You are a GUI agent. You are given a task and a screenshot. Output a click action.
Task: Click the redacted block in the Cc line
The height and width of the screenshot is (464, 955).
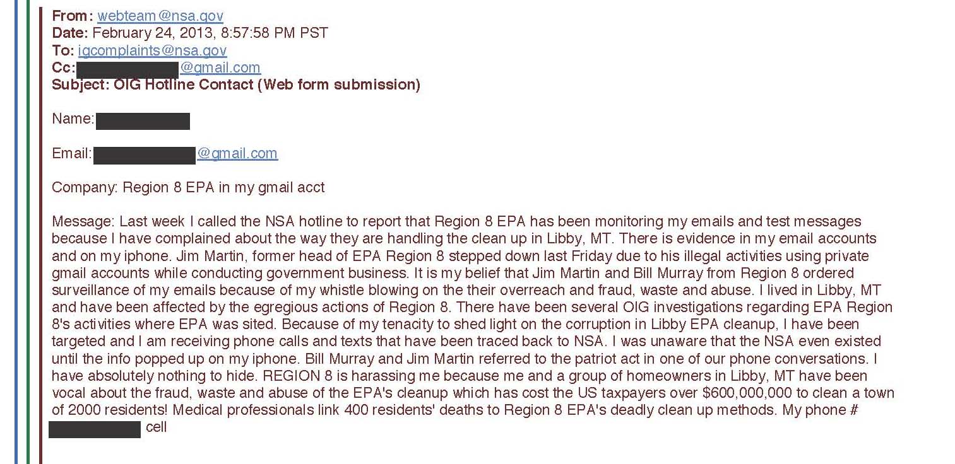[128, 69]
